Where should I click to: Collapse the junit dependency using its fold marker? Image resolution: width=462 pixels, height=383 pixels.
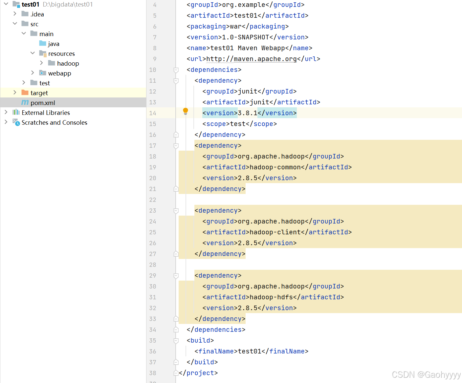176,80
